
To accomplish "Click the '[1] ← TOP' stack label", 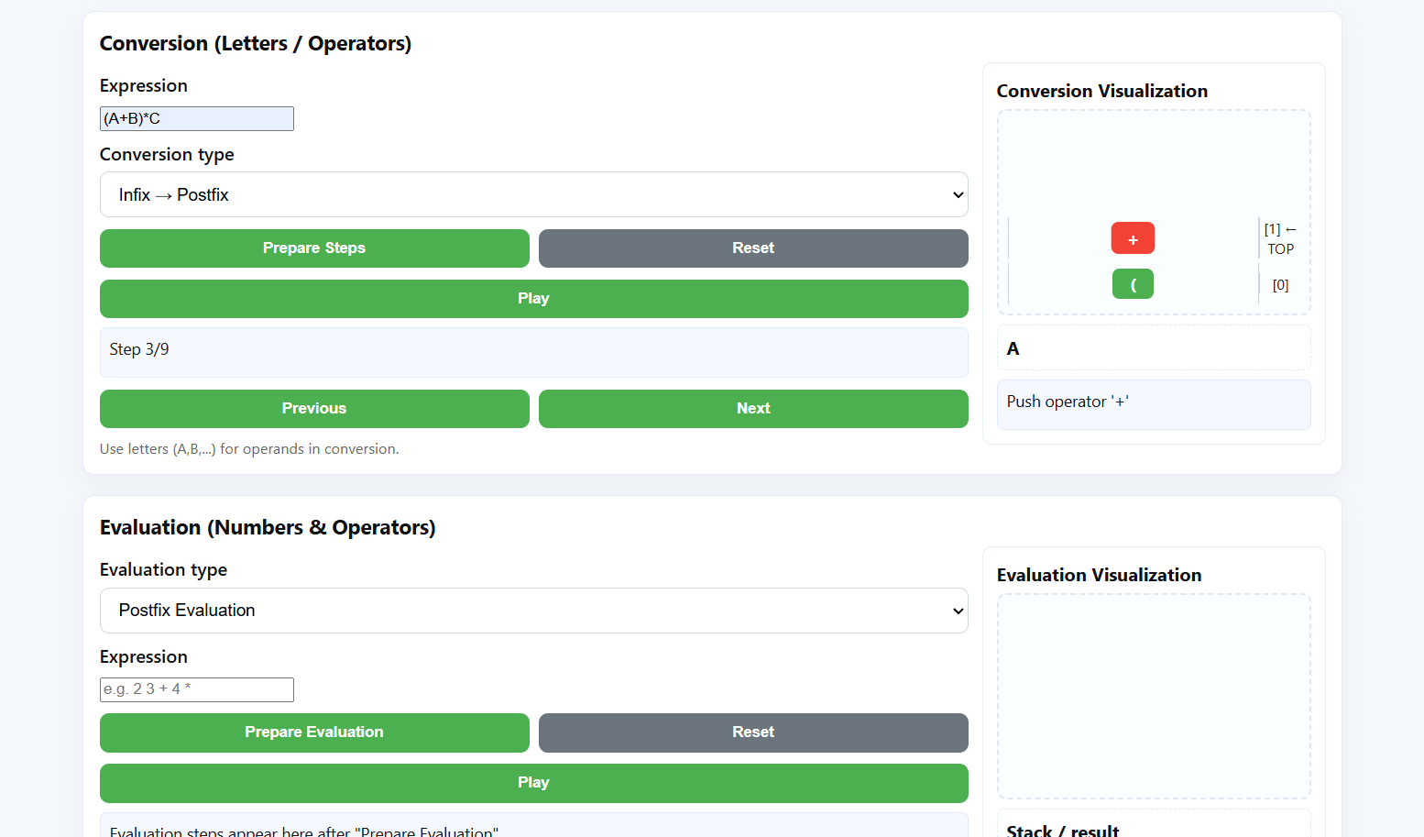I will 1279,239.
